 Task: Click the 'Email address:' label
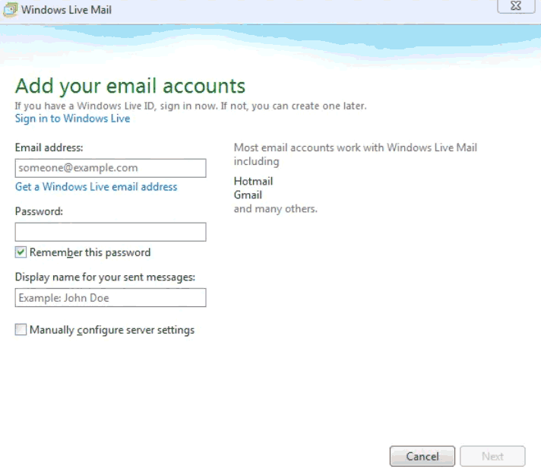tap(49, 147)
